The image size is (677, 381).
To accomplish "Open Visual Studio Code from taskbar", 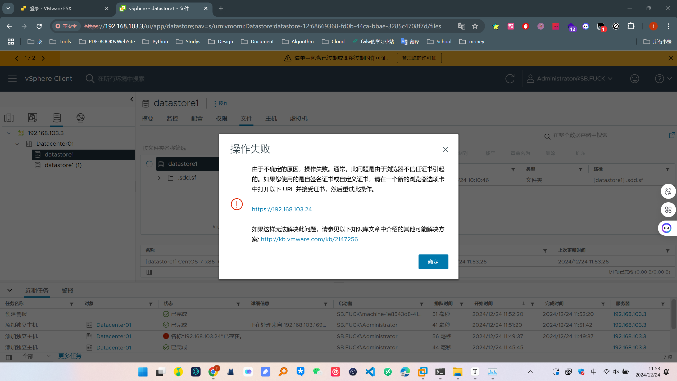I will 370,372.
